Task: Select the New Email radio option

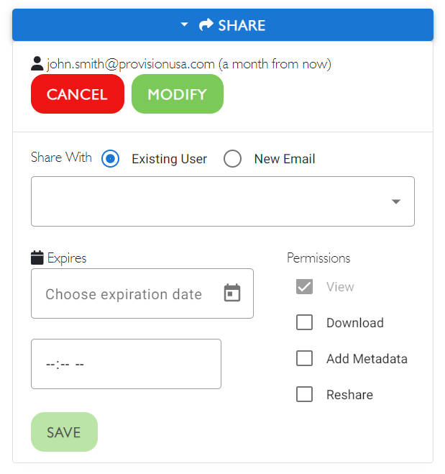Action: [232, 158]
